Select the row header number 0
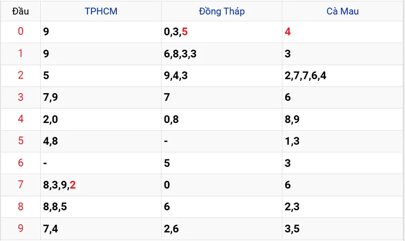The image size is (405, 241). (20, 32)
